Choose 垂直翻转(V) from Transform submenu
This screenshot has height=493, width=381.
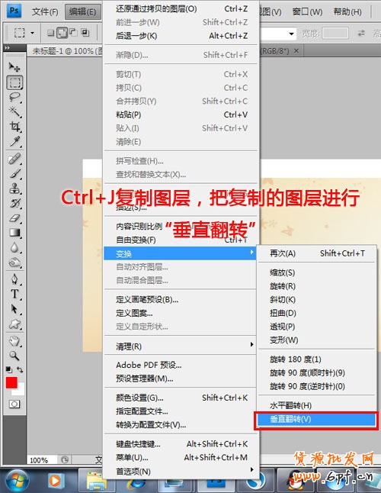(x=316, y=419)
